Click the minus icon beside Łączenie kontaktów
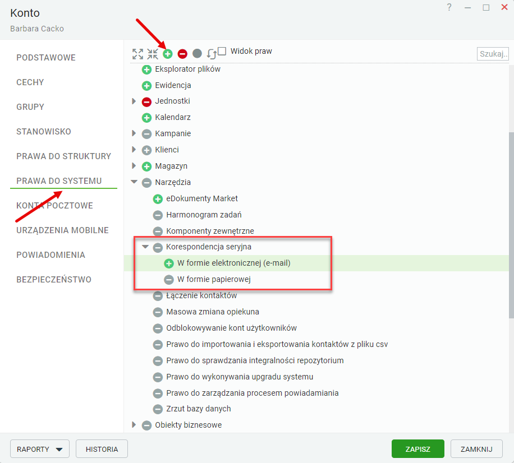Viewport: 514px width, 463px height. tap(158, 296)
